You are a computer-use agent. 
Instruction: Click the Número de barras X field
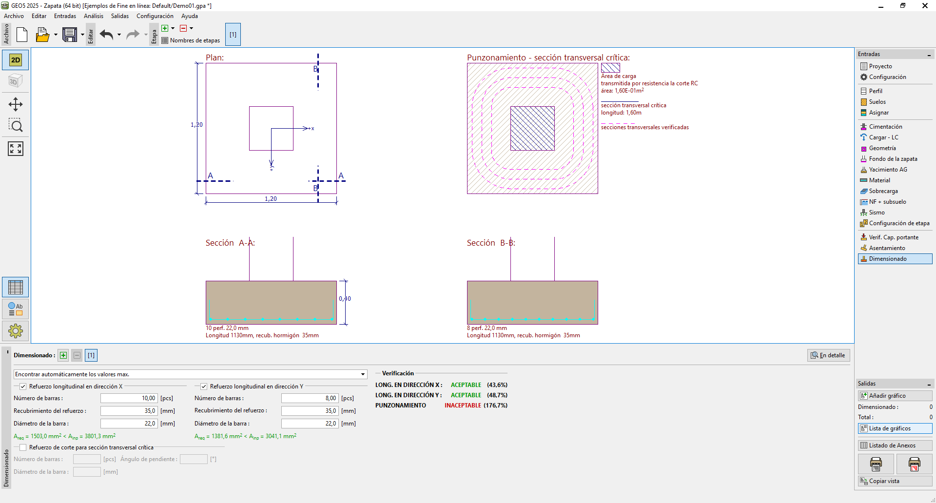click(129, 398)
